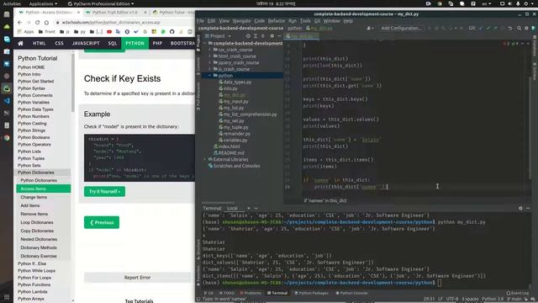
Task: Open the Problems tool tab
Action: click(251, 293)
